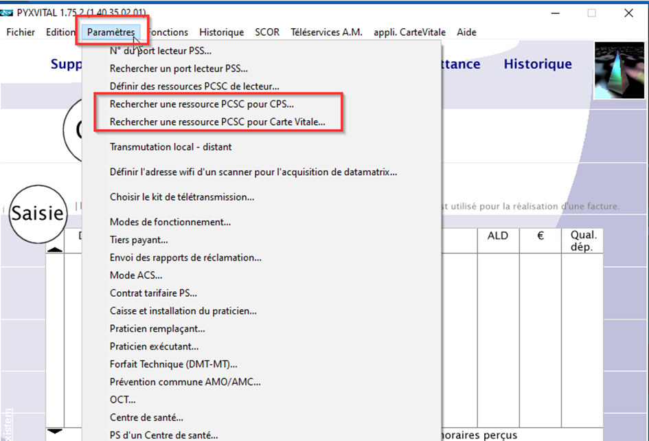Select Praticien exécutant...
The width and height of the screenshot is (649, 441).
262,347
